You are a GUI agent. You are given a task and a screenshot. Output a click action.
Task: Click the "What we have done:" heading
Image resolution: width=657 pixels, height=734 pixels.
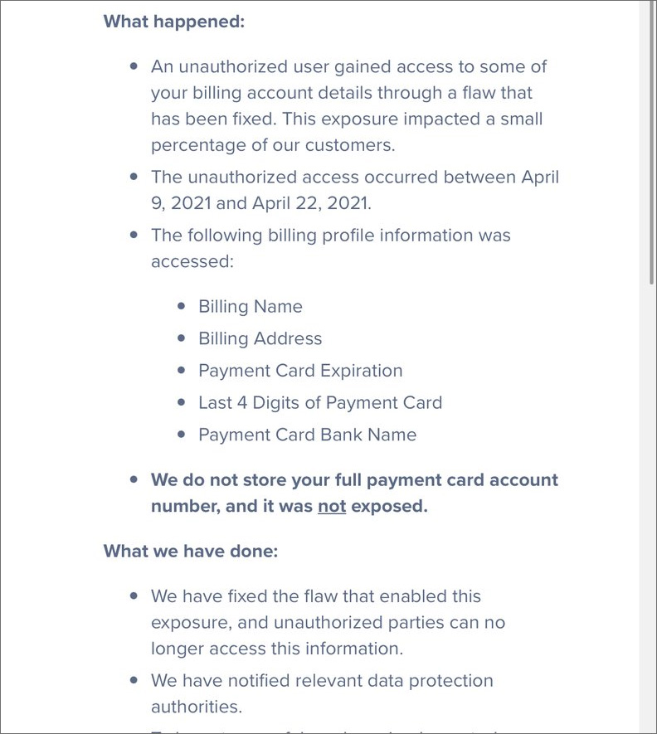(x=191, y=551)
